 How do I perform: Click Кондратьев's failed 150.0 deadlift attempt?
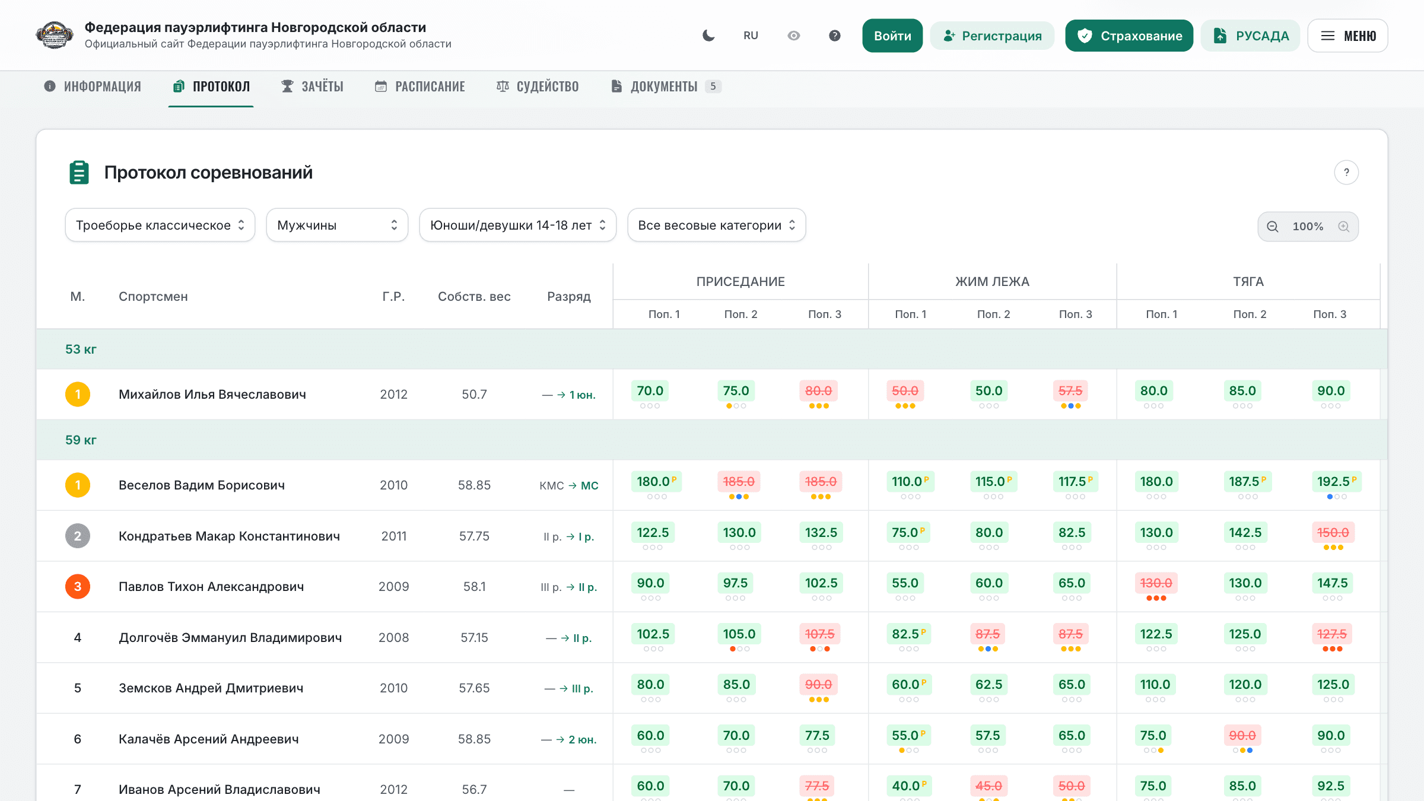coord(1333,533)
